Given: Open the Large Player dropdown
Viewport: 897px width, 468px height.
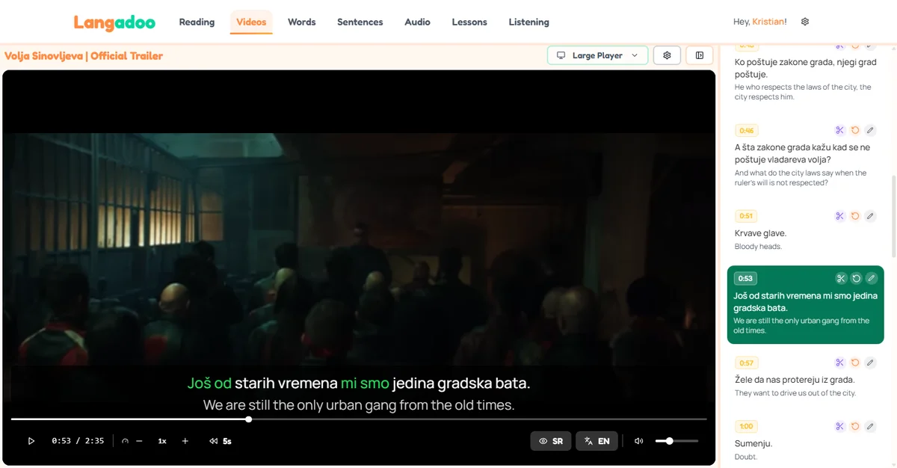Looking at the screenshot, I should [x=597, y=55].
